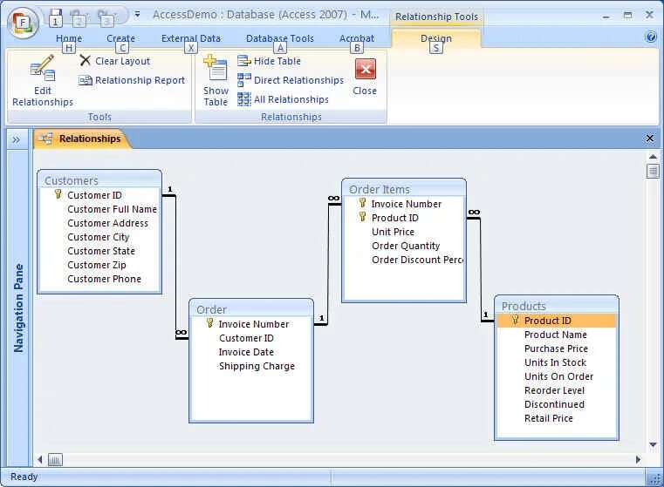Select Customer Address field
664x487 pixels.
(x=99, y=223)
